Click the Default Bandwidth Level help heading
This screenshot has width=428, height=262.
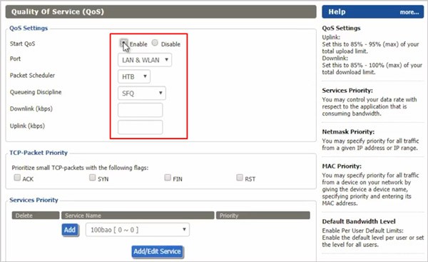359,221
